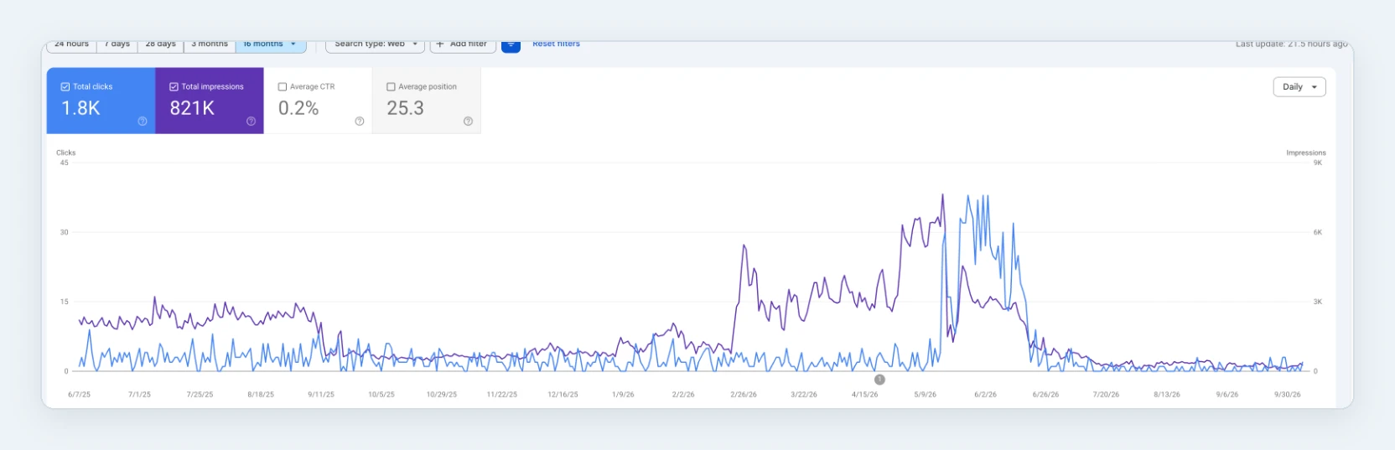Uncheck the Total clicks checkbox
This screenshot has height=450, width=1395.
pyautogui.click(x=65, y=86)
